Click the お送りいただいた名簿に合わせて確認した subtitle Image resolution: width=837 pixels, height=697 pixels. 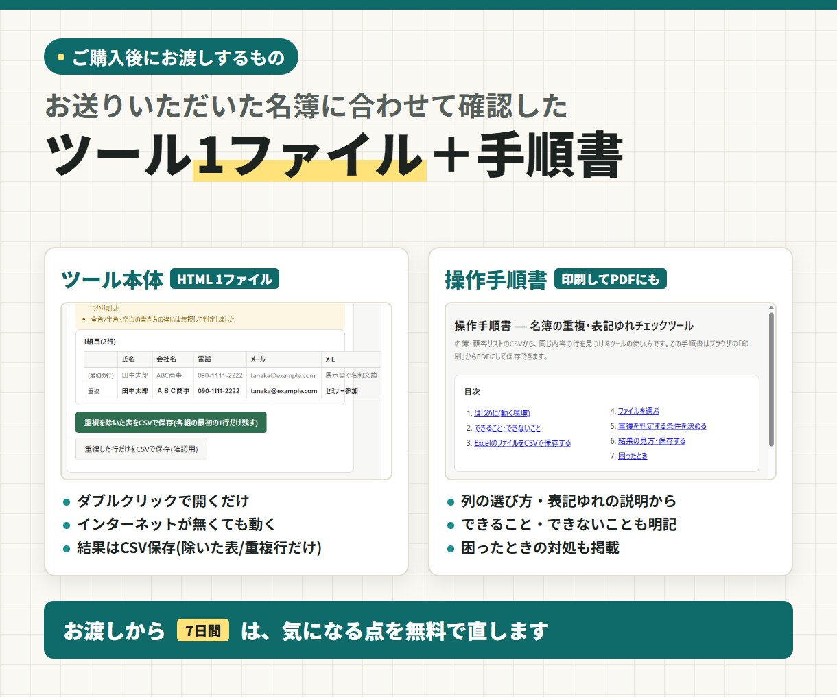tap(306, 106)
